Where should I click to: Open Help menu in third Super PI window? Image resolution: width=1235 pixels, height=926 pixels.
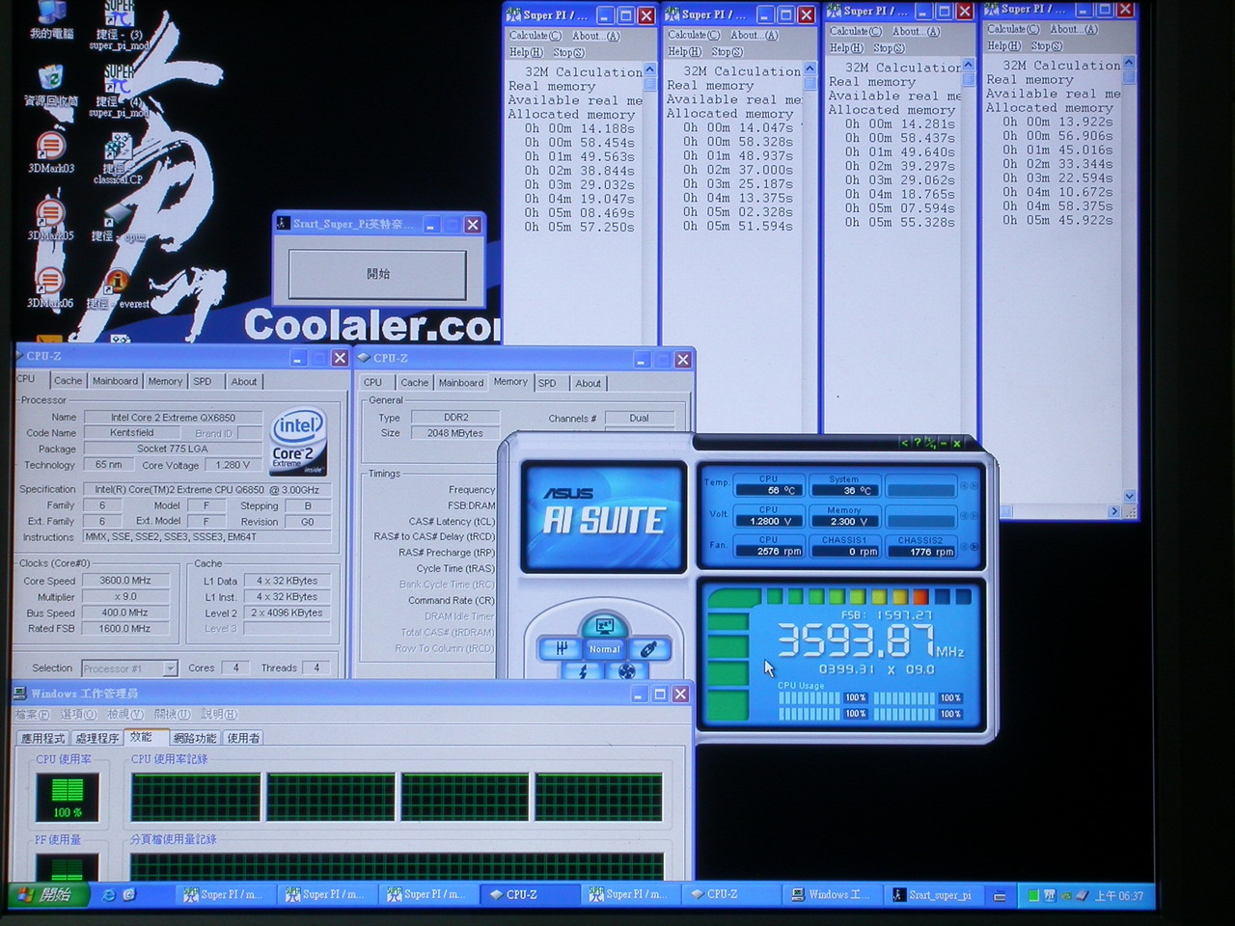[x=846, y=48]
